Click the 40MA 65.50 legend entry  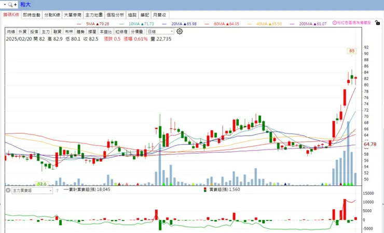(269, 24)
